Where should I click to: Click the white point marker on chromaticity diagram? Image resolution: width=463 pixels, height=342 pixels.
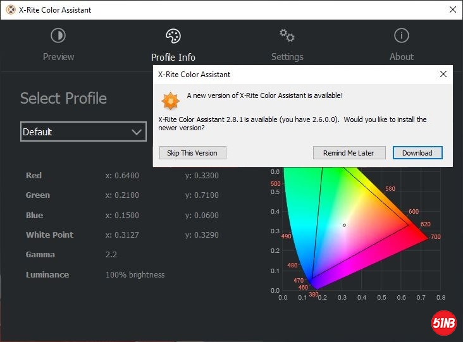click(344, 225)
